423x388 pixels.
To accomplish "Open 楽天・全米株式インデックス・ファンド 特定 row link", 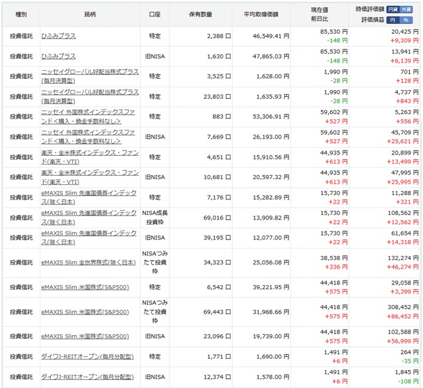I will click(x=90, y=157).
